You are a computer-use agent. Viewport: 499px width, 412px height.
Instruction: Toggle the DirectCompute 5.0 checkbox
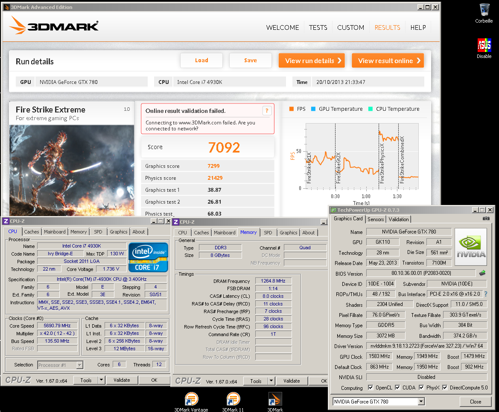[x=445, y=388]
